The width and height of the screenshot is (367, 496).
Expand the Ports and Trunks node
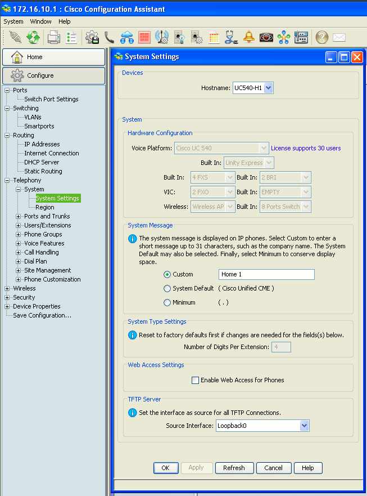click(x=19, y=217)
